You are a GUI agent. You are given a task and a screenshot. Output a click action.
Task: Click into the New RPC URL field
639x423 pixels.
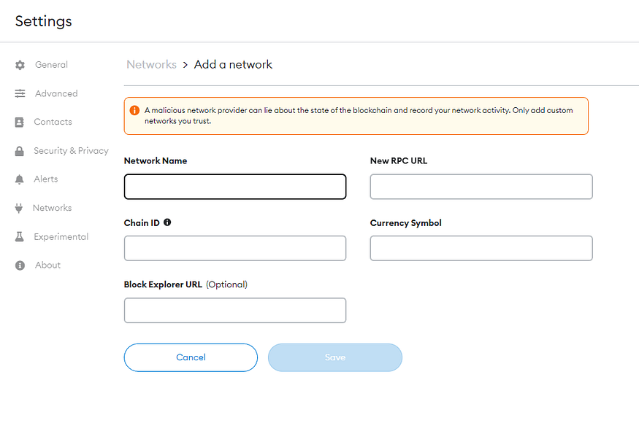click(481, 187)
